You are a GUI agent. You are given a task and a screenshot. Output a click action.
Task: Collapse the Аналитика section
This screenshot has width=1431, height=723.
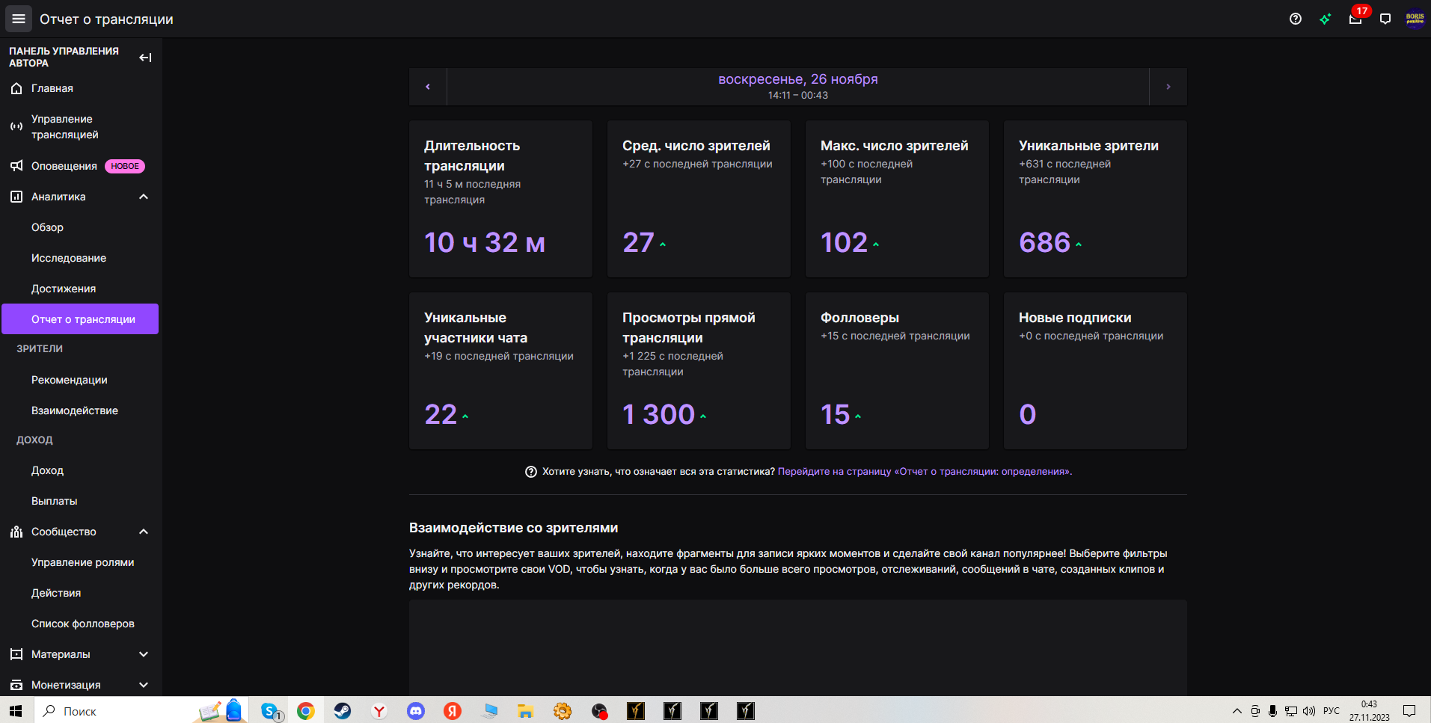click(x=144, y=197)
